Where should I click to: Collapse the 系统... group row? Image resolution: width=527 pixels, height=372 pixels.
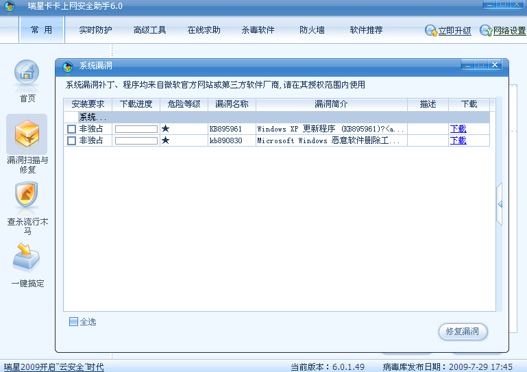click(x=277, y=117)
